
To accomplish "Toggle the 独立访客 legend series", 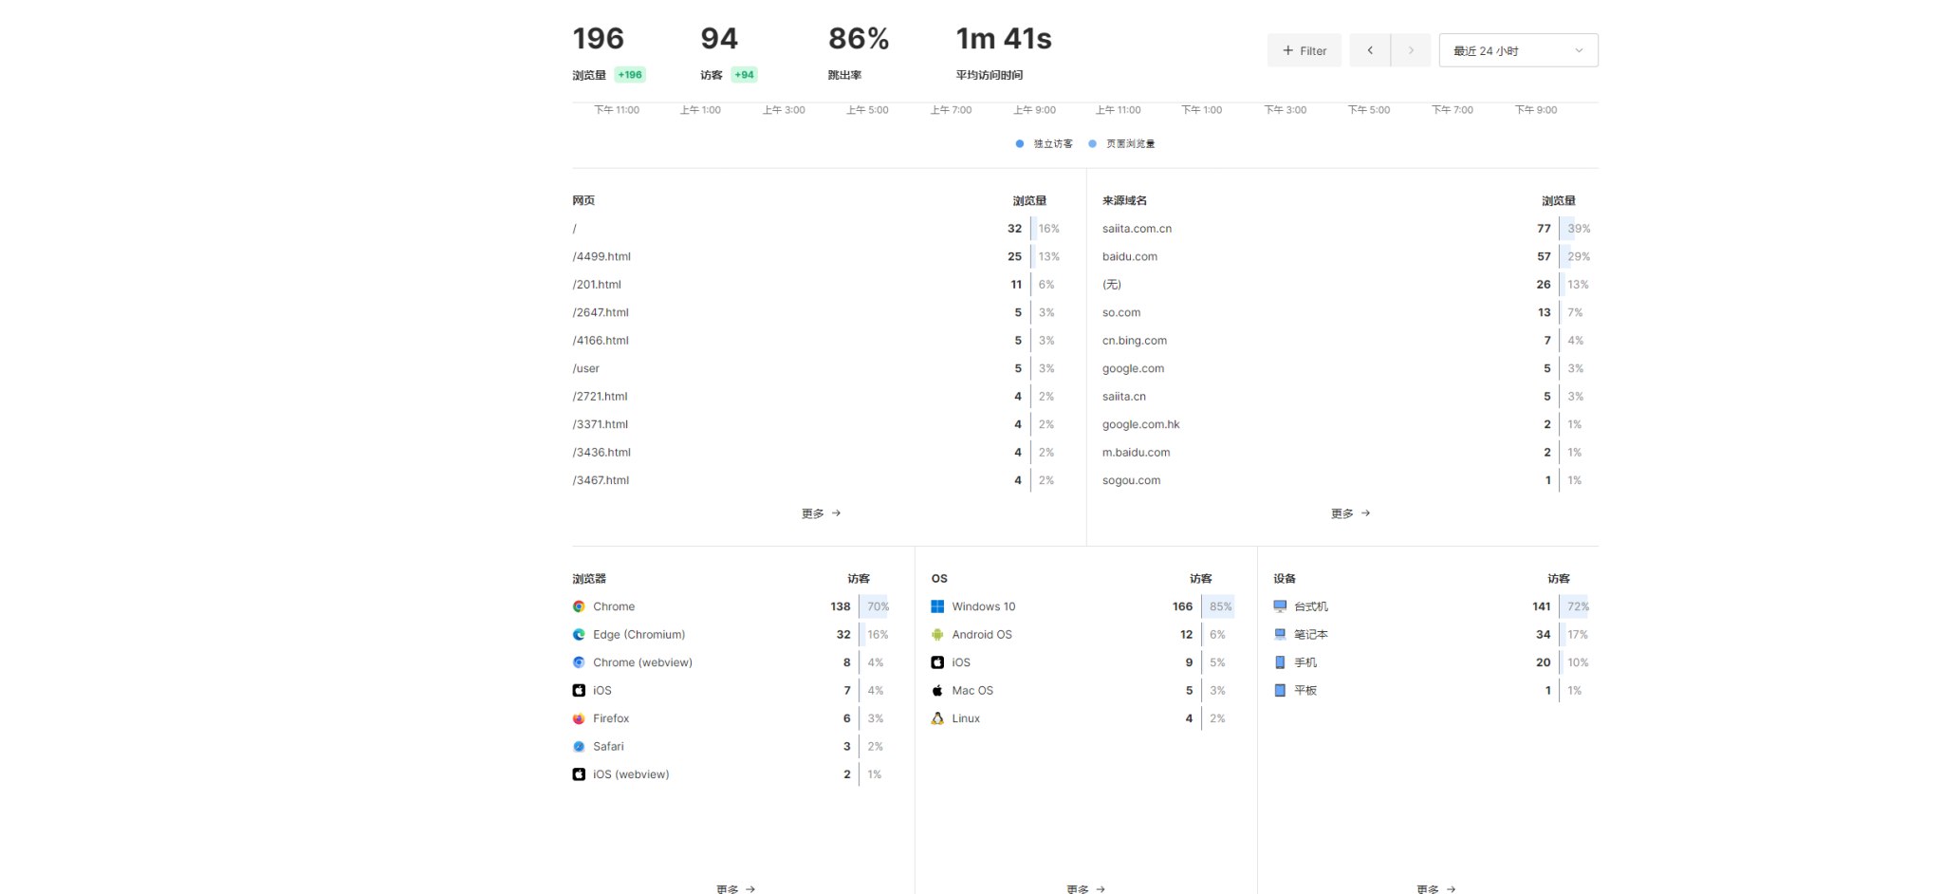I will coord(1045,144).
